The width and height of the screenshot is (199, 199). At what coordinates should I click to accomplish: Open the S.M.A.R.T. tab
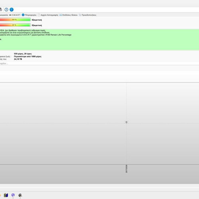15,15
